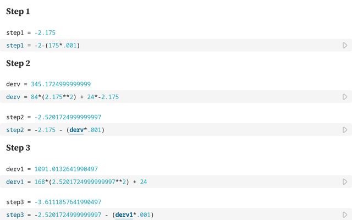Run the derv code cell

coord(345,97)
